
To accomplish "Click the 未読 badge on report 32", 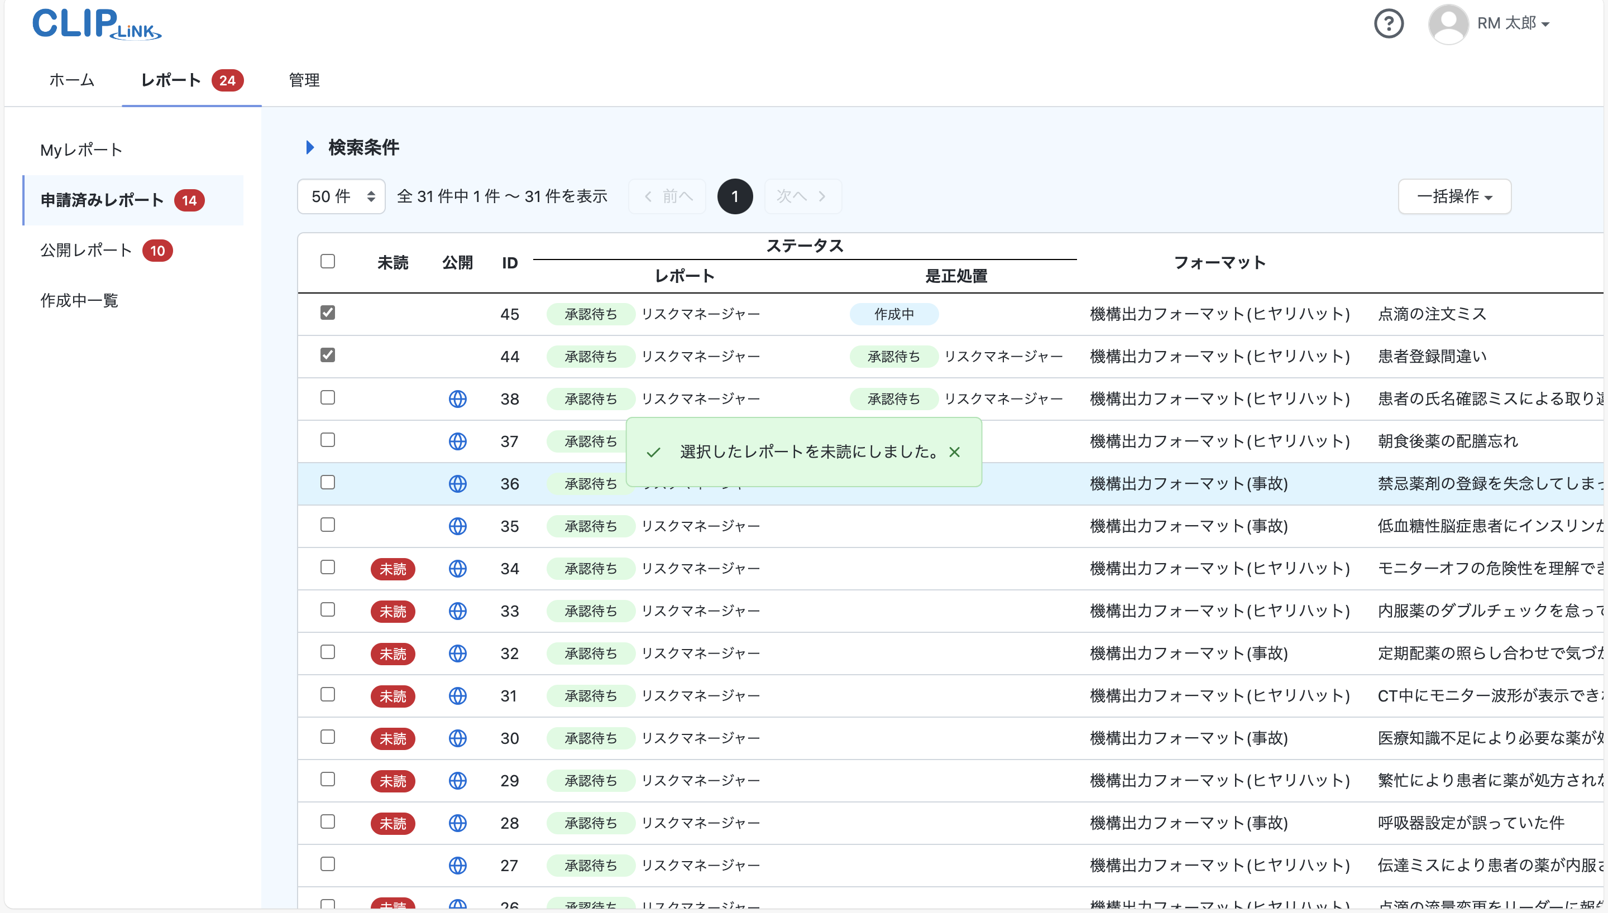I will 393,653.
